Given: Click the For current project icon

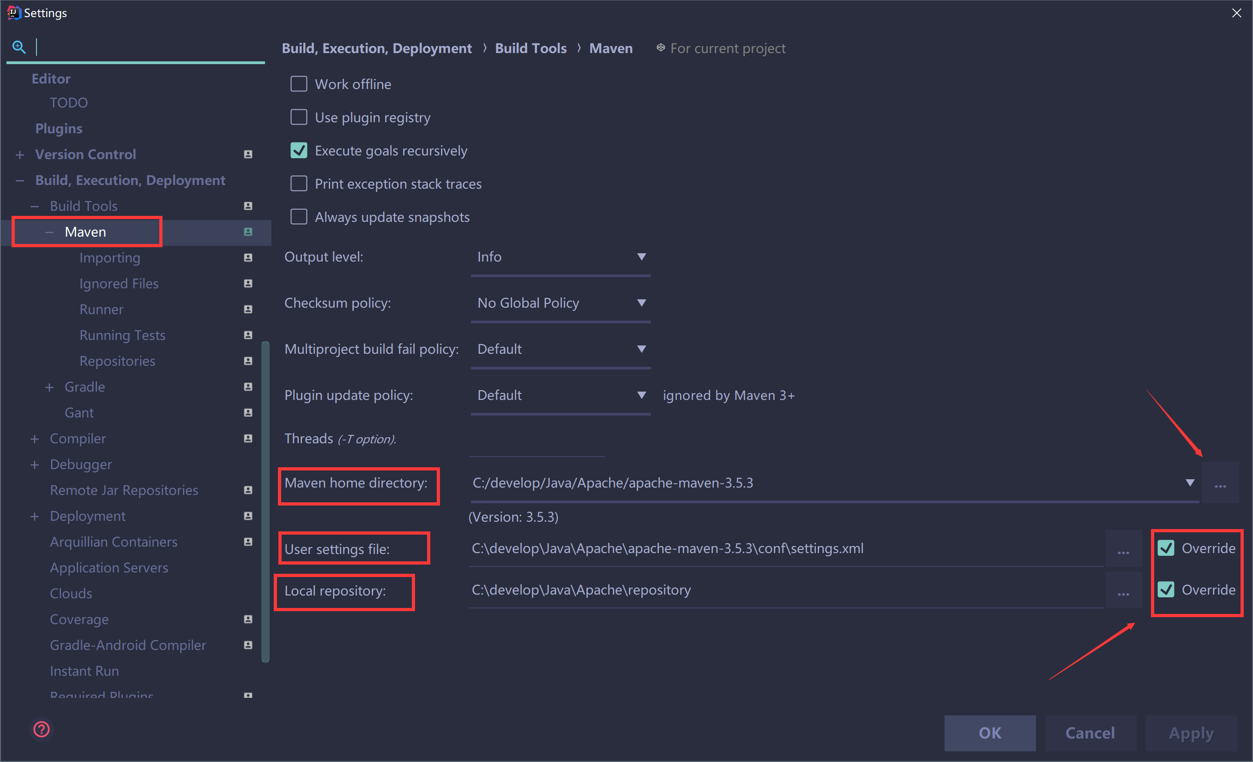Looking at the screenshot, I should point(661,48).
